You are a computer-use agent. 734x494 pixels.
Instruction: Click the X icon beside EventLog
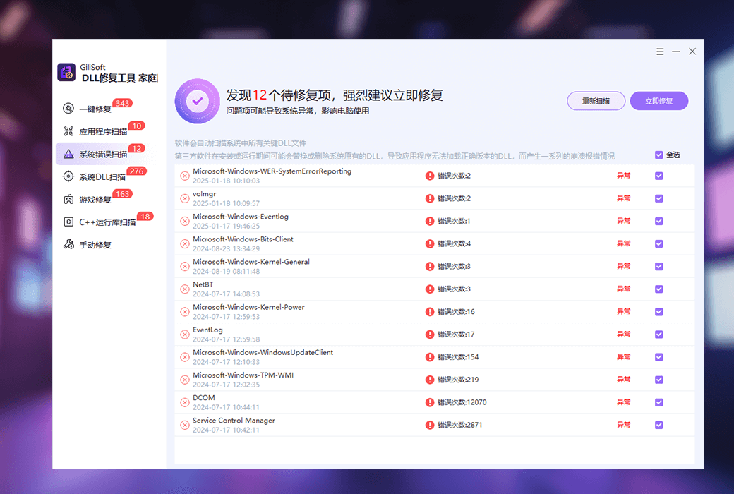185,335
